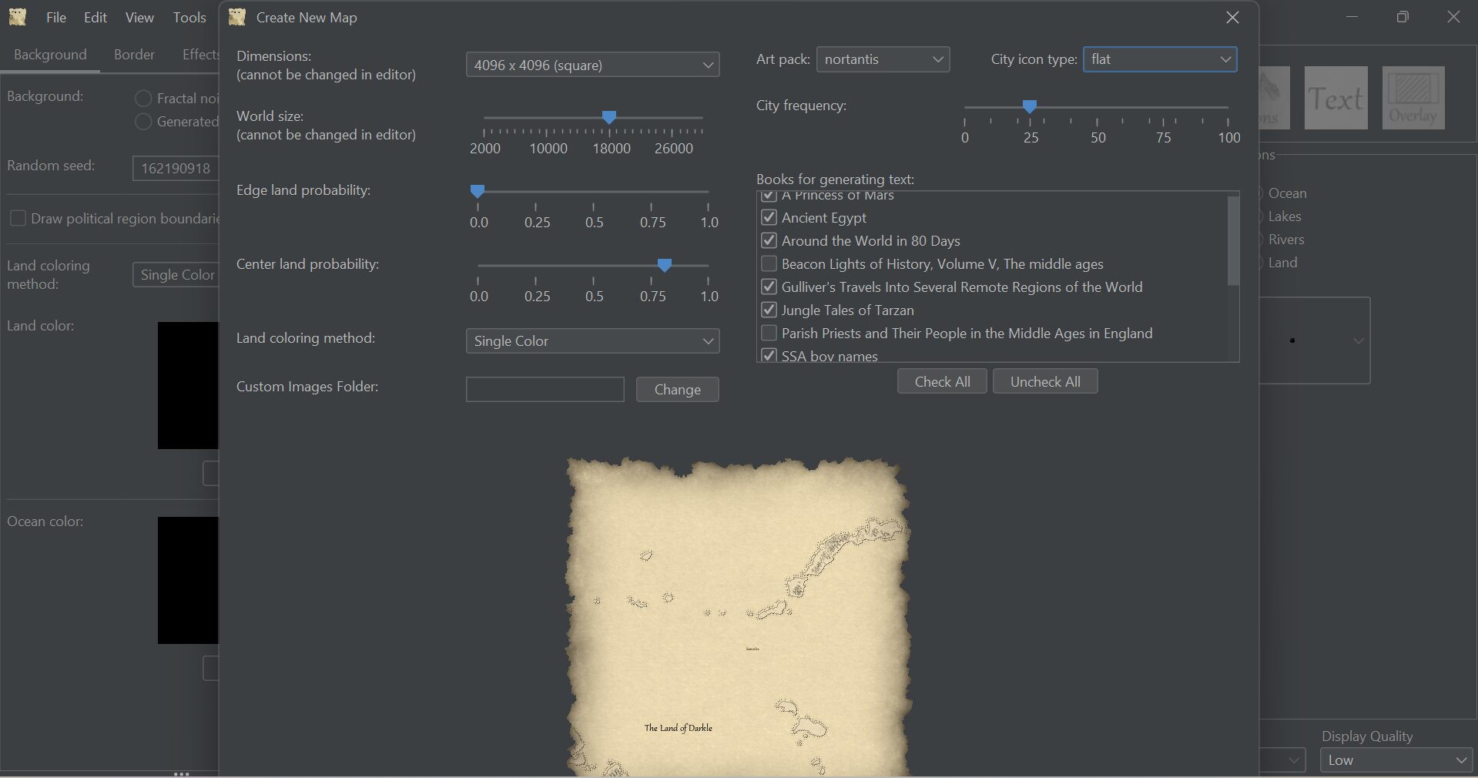This screenshot has width=1478, height=778.
Task: Open the Tools menu
Action: point(189,17)
